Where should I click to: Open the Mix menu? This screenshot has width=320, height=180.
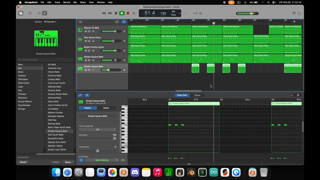click(75, 2)
